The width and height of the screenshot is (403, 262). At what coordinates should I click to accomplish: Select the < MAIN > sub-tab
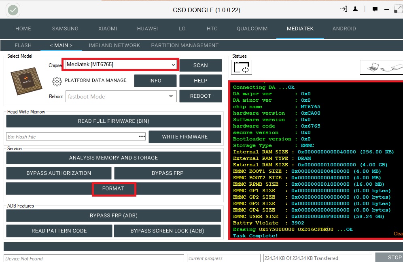tap(61, 45)
